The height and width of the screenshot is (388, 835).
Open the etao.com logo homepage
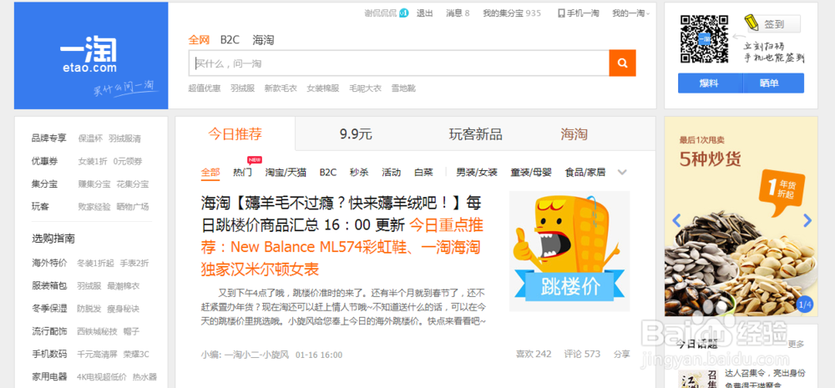pos(91,56)
